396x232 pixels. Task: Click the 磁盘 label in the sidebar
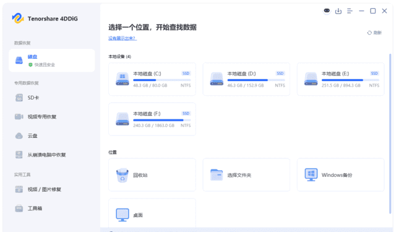pyautogui.click(x=32, y=56)
